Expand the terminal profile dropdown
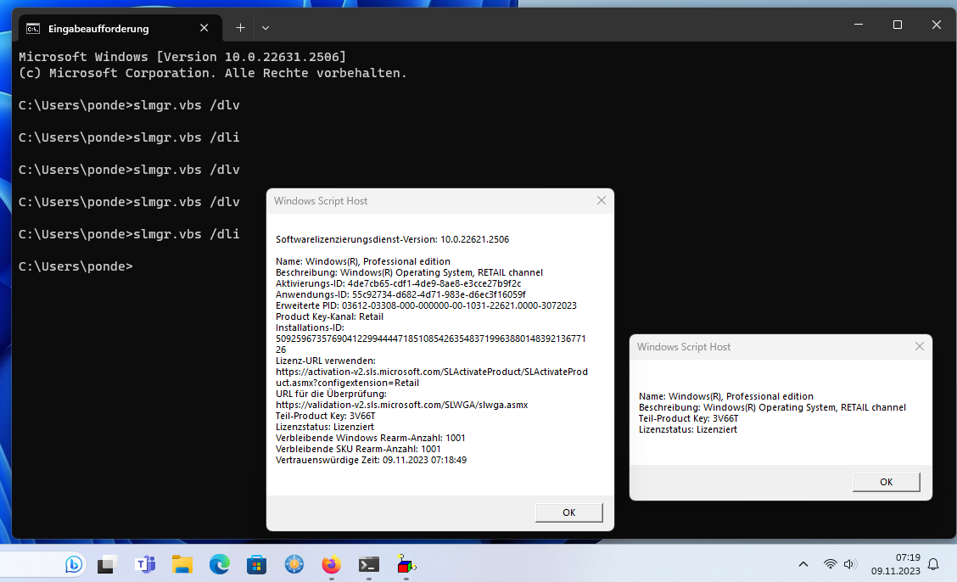Screen dimensions: 957x582 [x=266, y=28]
